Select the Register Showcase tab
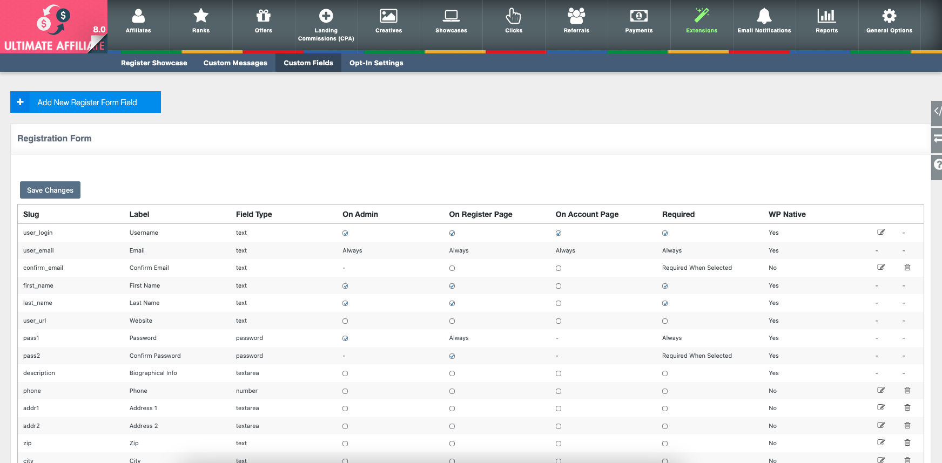This screenshot has width=942, height=463. [x=154, y=63]
